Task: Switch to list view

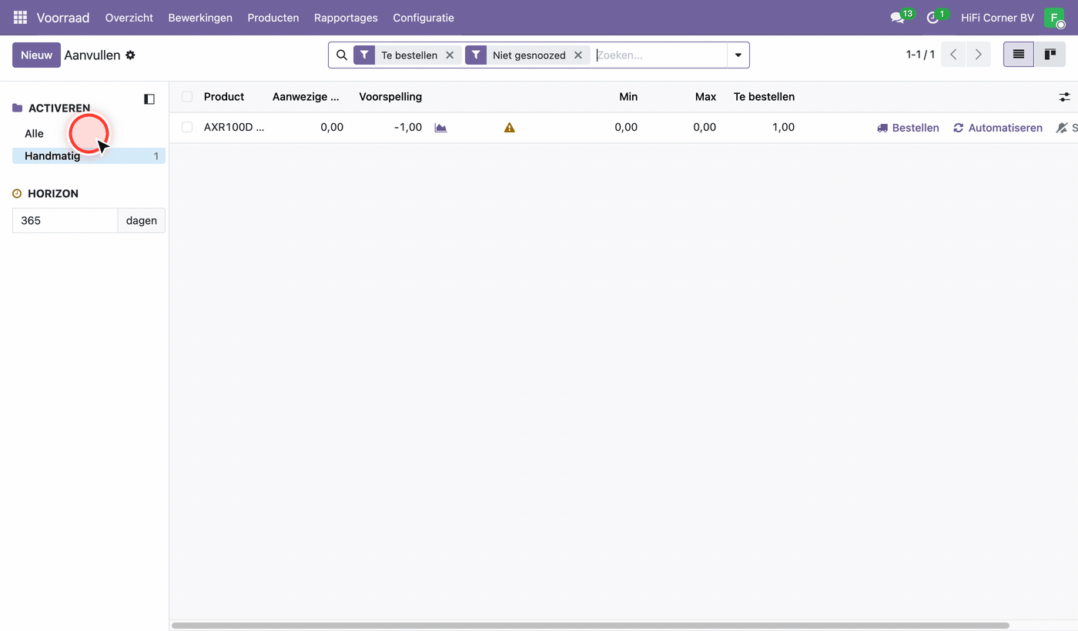Action: 1019,55
